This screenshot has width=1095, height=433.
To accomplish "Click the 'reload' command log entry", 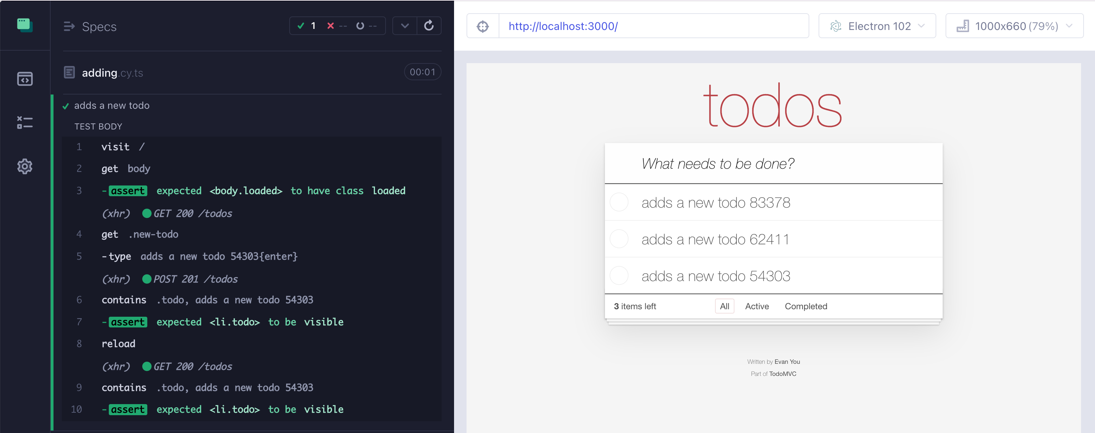I will (119, 344).
